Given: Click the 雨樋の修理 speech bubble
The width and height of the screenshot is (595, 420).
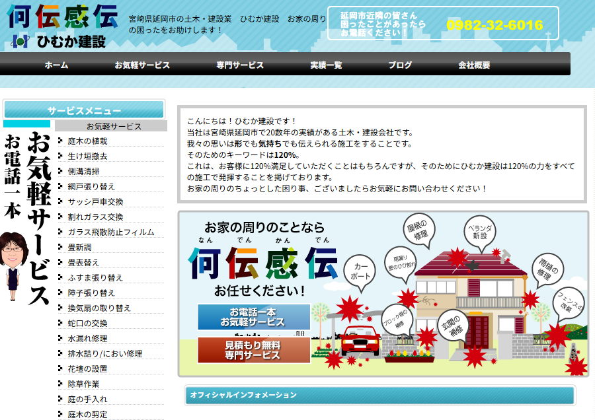Looking at the screenshot, I should [x=546, y=268].
